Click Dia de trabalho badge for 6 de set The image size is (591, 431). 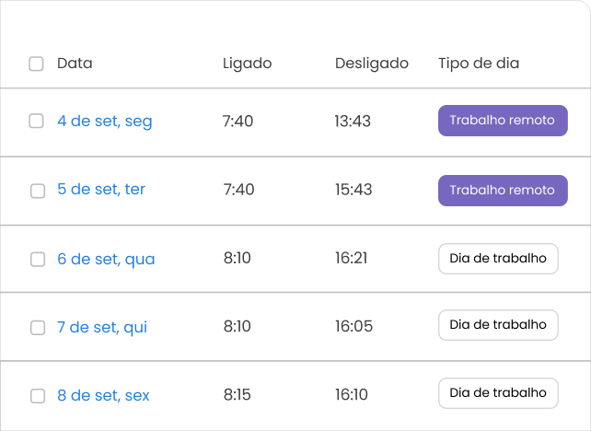coord(498,259)
